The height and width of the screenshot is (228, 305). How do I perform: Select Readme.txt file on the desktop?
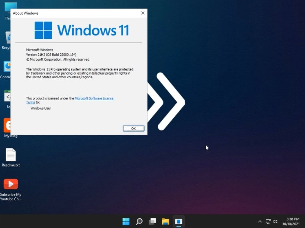[11, 157]
